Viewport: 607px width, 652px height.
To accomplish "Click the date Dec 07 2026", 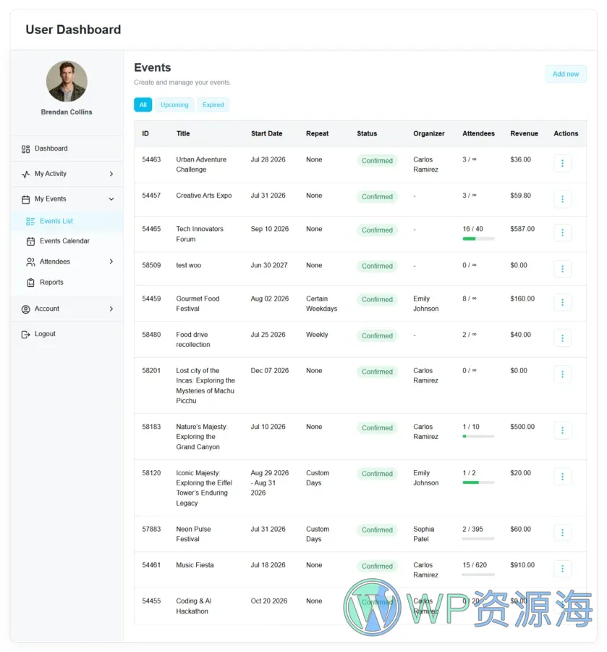I will 269,370.
